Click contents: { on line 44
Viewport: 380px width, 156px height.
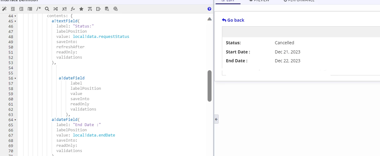60,16
